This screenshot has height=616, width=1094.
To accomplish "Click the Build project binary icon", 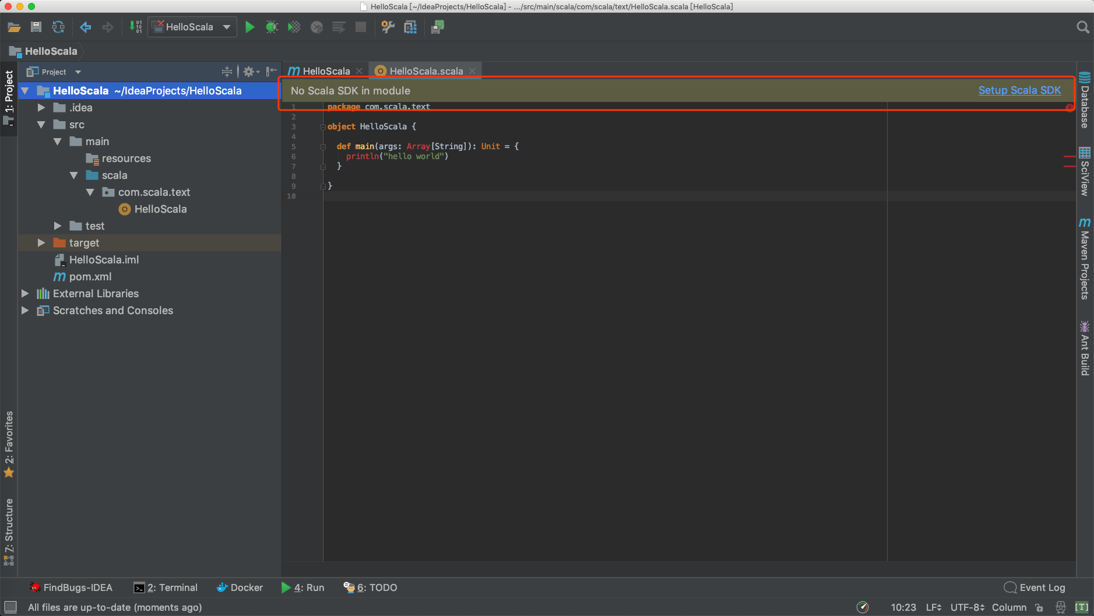I will click(x=136, y=27).
